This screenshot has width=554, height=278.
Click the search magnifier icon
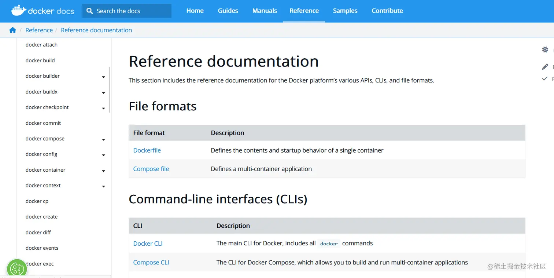(90, 11)
